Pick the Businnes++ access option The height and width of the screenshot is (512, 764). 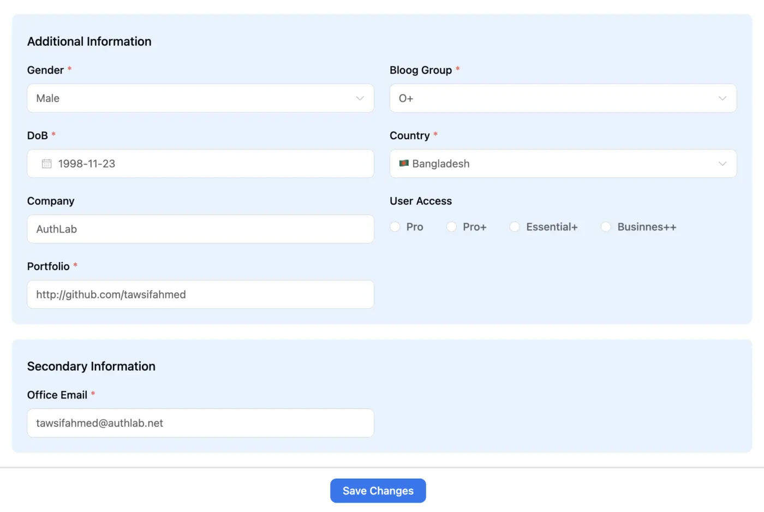[606, 227]
